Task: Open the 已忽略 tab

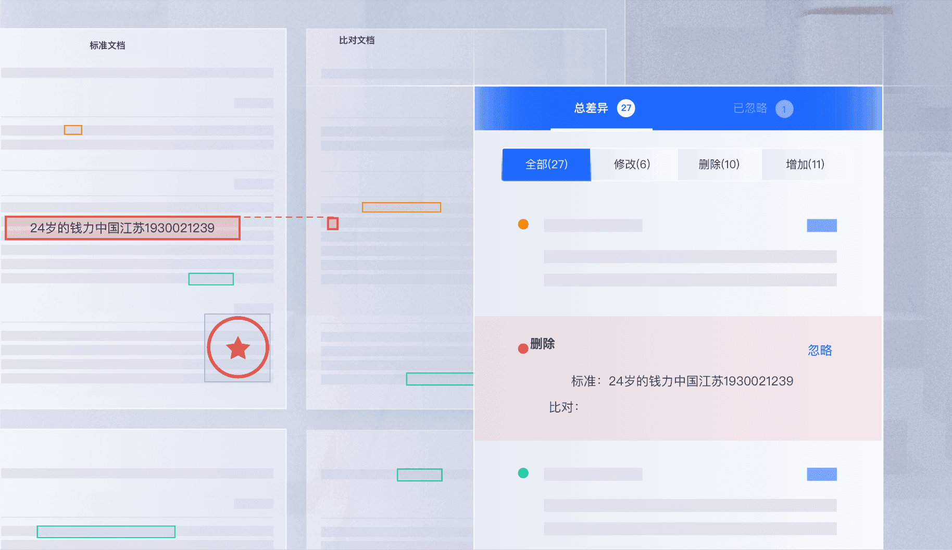Action: click(763, 108)
